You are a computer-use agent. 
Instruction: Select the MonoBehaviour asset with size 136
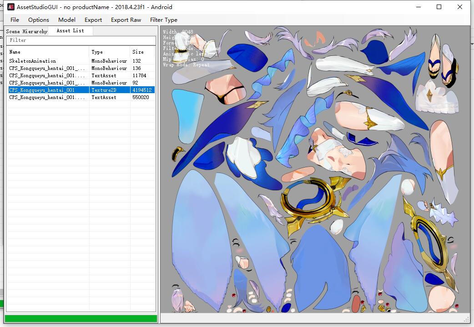pyautogui.click(x=81, y=68)
